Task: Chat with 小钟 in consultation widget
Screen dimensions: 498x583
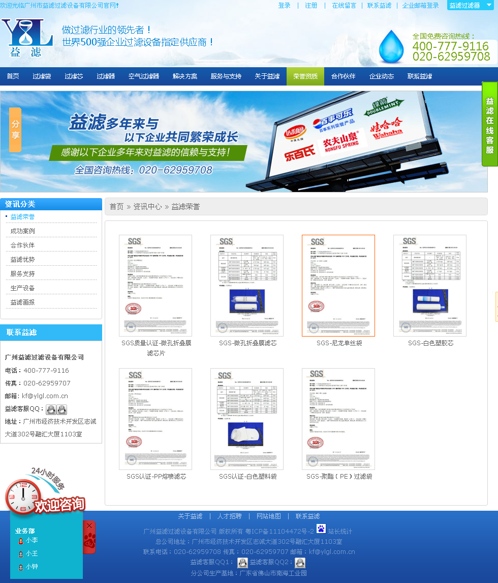Action: click(32, 567)
